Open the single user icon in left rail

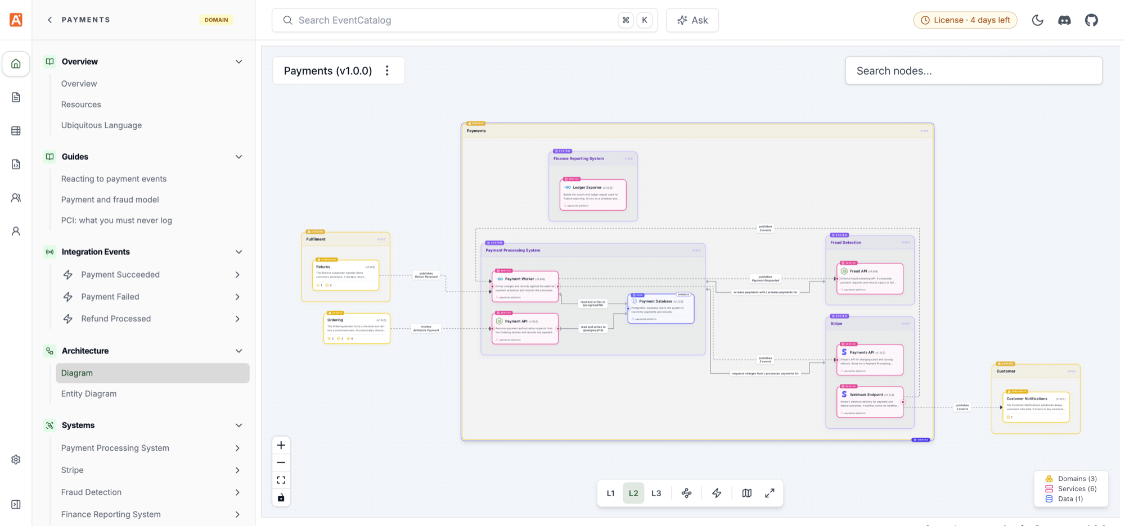(x=16, y=231)
